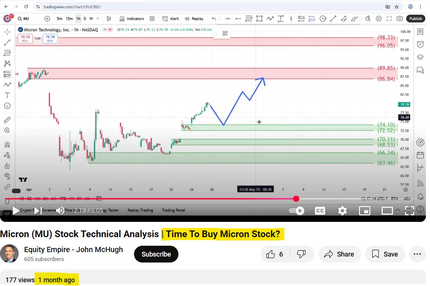Subscribe to Equity Empire channel

(156, 254)
